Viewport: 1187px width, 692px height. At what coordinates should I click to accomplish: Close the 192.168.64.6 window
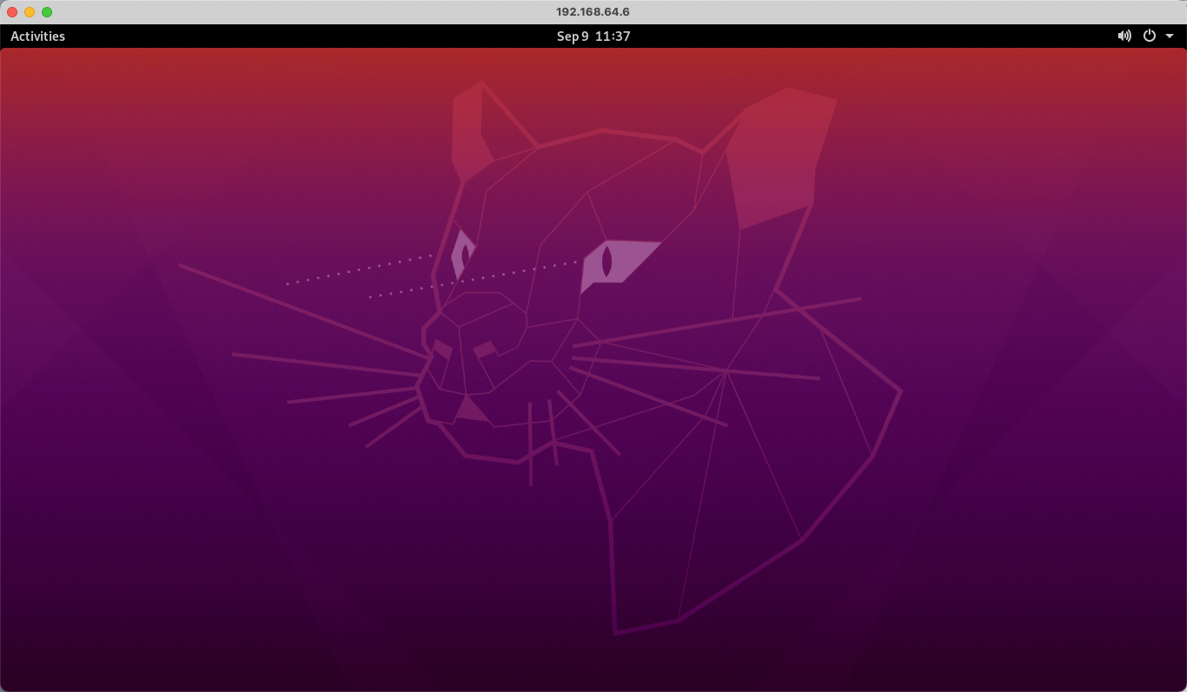pos(12,12)
